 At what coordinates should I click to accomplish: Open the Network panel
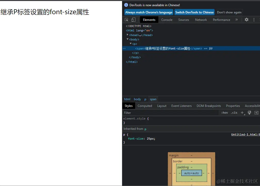click(201, 20)
